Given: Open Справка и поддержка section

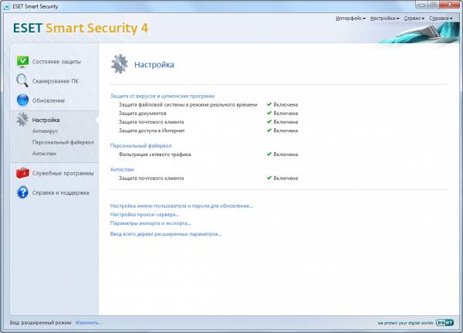Looking at the screenshot, I should point(60,193).
